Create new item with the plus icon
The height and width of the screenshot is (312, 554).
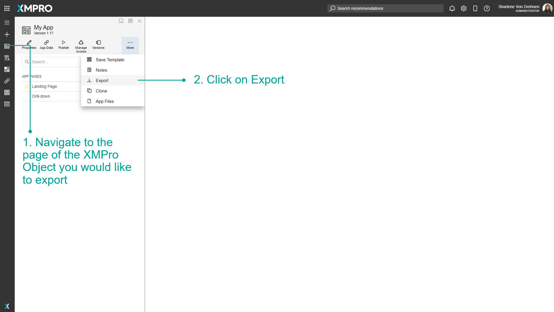7,34
